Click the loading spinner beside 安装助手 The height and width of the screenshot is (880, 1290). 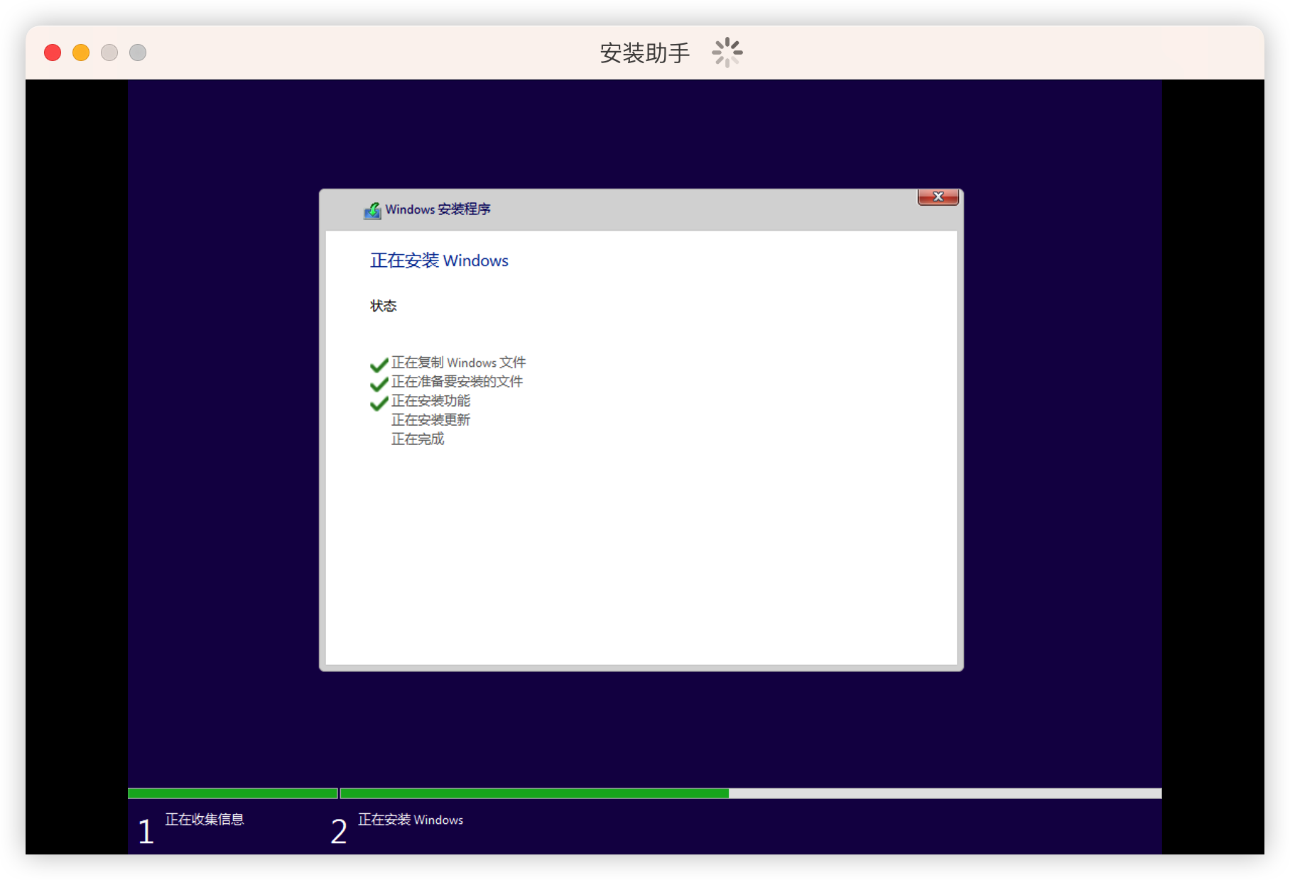coord(727,53)
